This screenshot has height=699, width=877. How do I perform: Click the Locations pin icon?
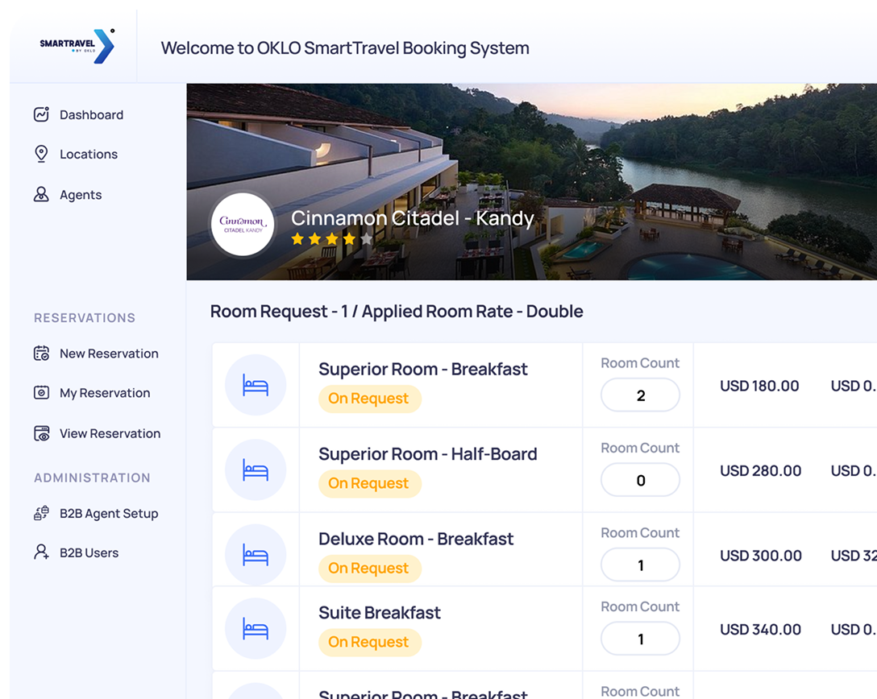(x=41, y=155)
